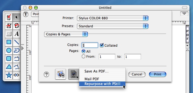Viewport: 193px width, 93px height.
Task: Click the Preview icon button in print dialog
Action: pos(61,74)
